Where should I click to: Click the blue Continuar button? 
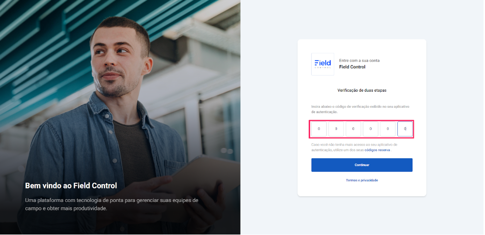362,165
